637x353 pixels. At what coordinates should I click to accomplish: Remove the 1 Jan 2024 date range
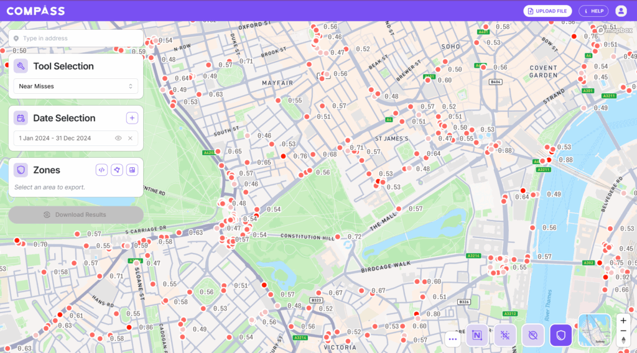pos(130,138)
